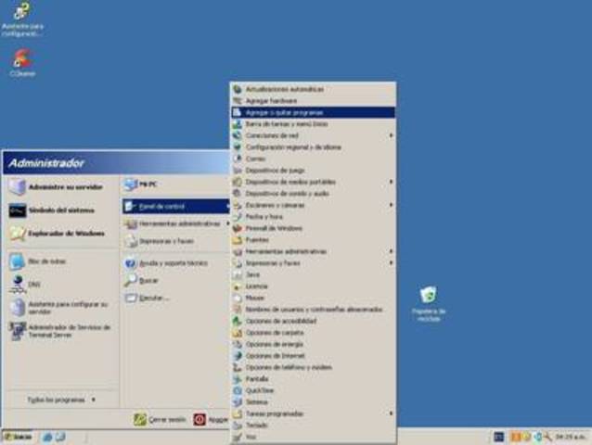Open Barra de tareas y menú Inicio icon

point(238,124)
